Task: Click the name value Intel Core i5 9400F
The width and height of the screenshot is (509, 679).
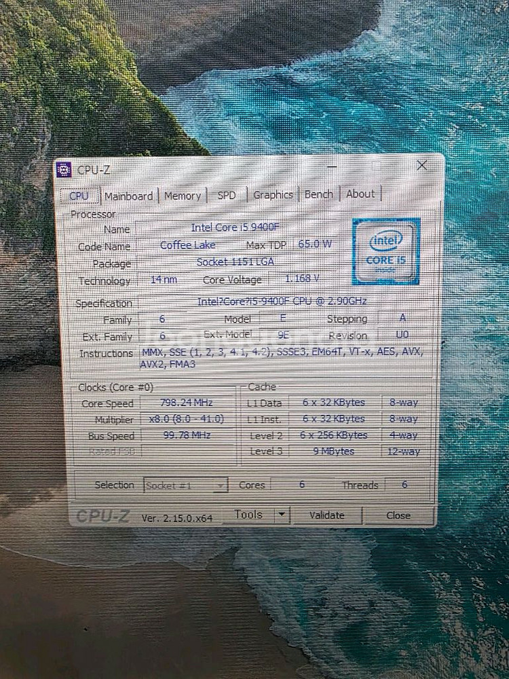Action: 235,227
